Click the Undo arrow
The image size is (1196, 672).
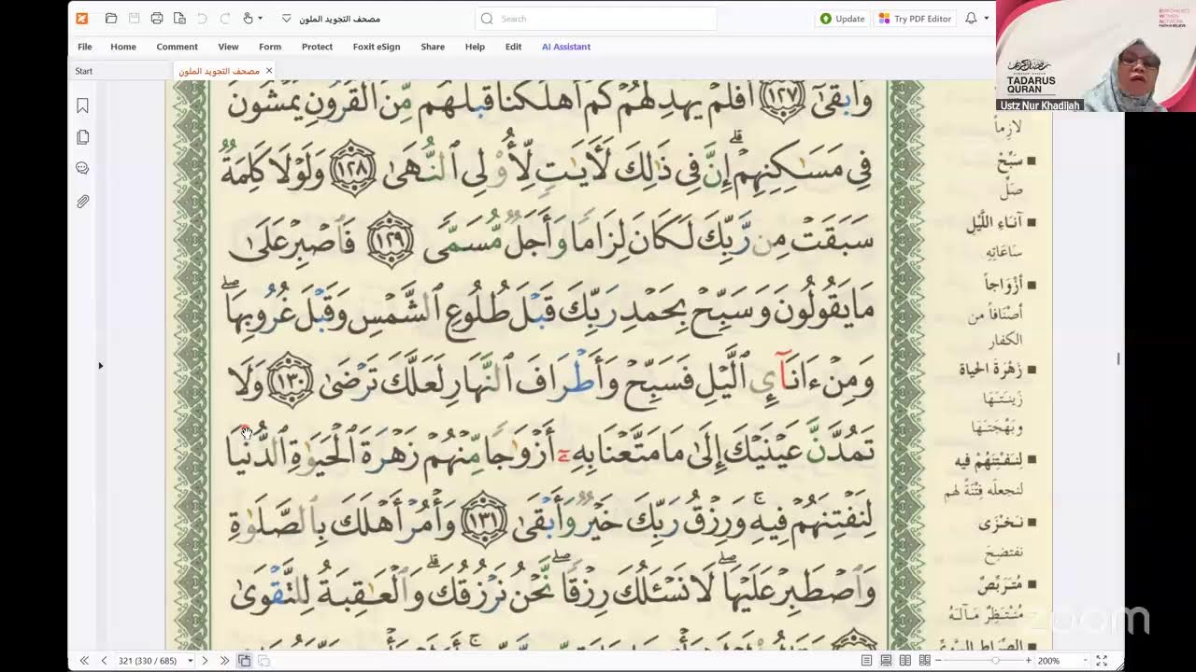[x=203, y=18]
